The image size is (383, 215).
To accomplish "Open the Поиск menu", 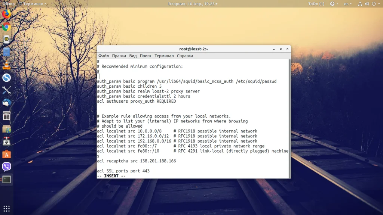I will (x=145, y=56).
